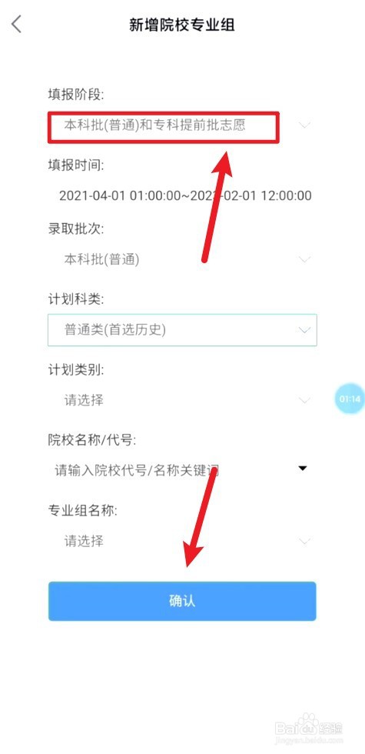Click the chevron on 专业组名称 row
Screen dimensions: 365x754
[304, 541]
